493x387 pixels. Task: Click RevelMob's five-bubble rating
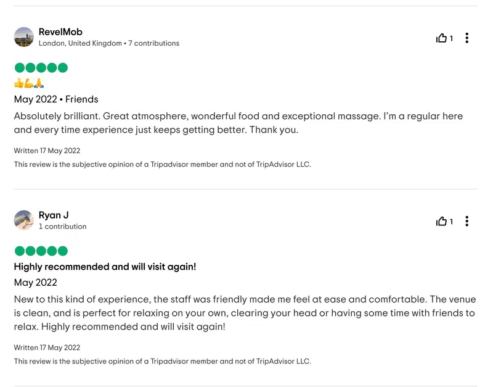41,68
